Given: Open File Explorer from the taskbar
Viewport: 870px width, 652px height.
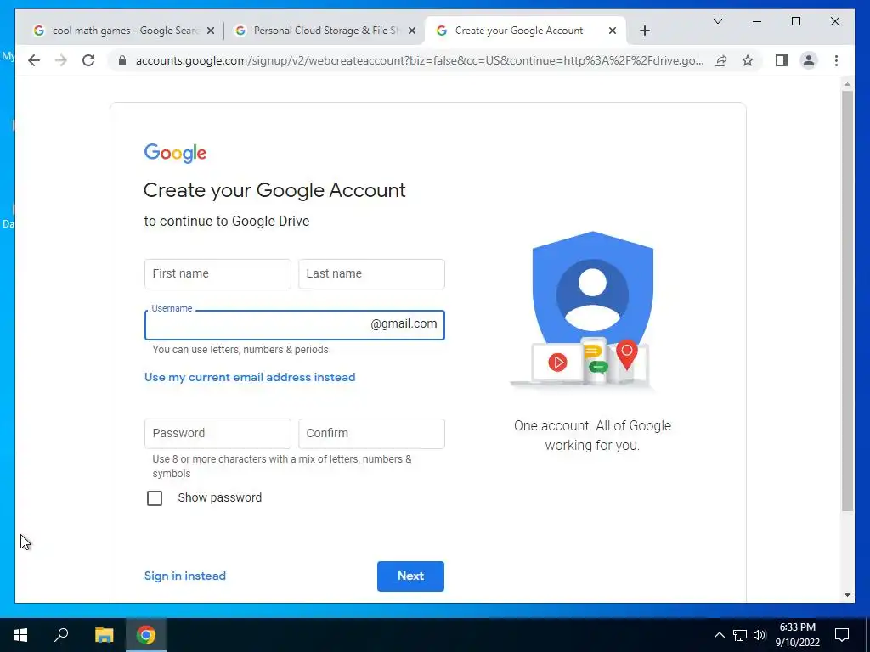Looking at the screenshot, I should 104,635.
